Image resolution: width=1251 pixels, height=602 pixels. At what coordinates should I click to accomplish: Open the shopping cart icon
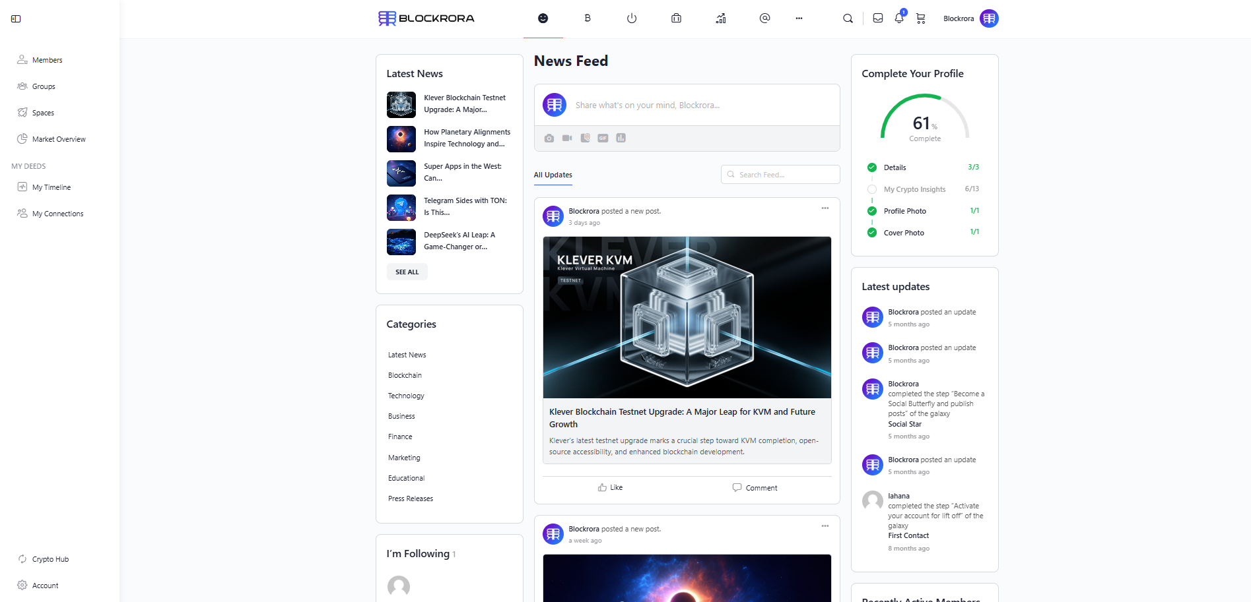coord(920,18)
